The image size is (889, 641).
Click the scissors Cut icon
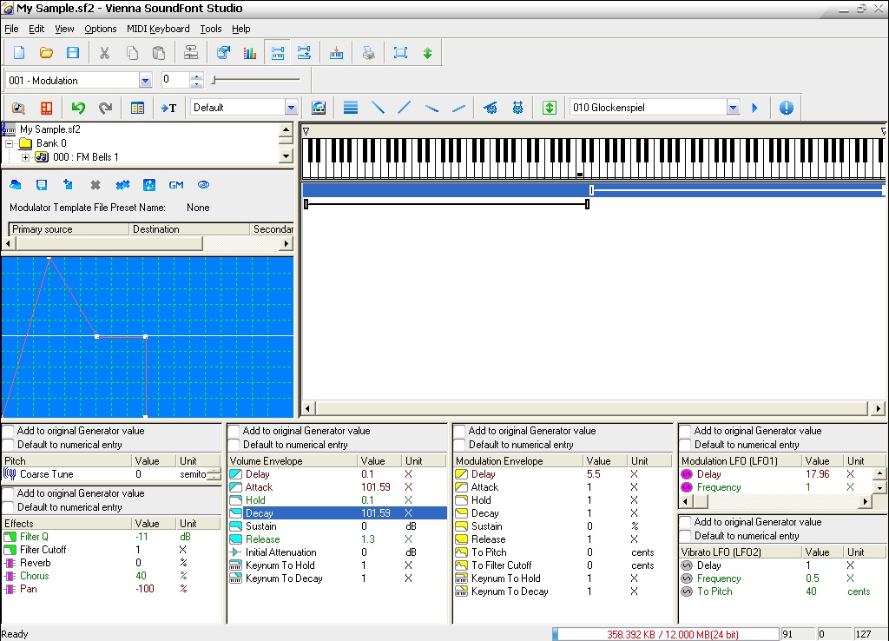105,53
